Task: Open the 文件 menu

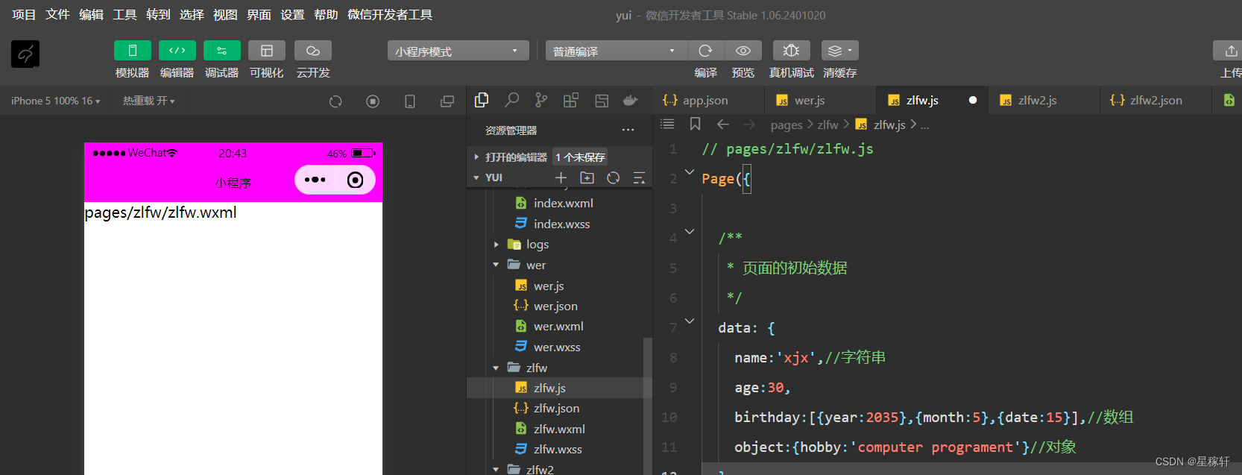Action: click(57, 15)
